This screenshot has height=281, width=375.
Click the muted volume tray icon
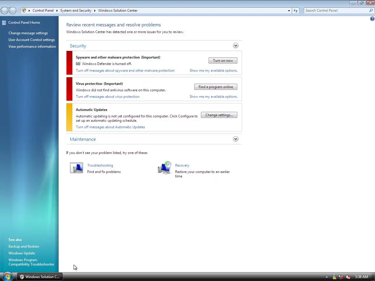pos(348,277)
